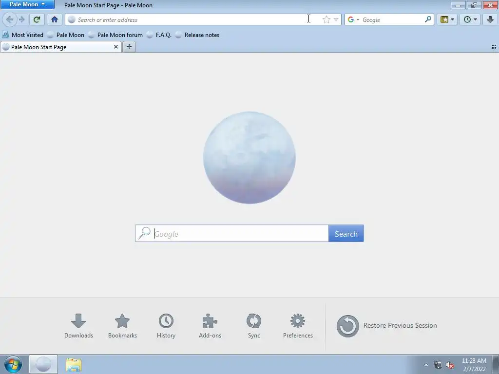This screenshot has height=374, width=499.
Task: Open network status tray icon
Action: coord(438,365)
